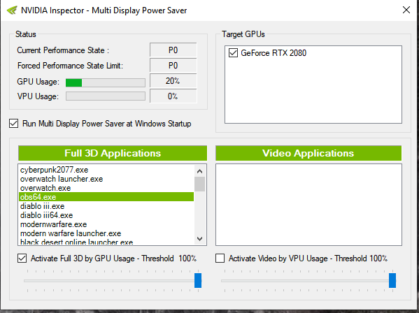Click the VPU threshold 100% value text
The height and width of the screenshot is (313, 419).
378,259
